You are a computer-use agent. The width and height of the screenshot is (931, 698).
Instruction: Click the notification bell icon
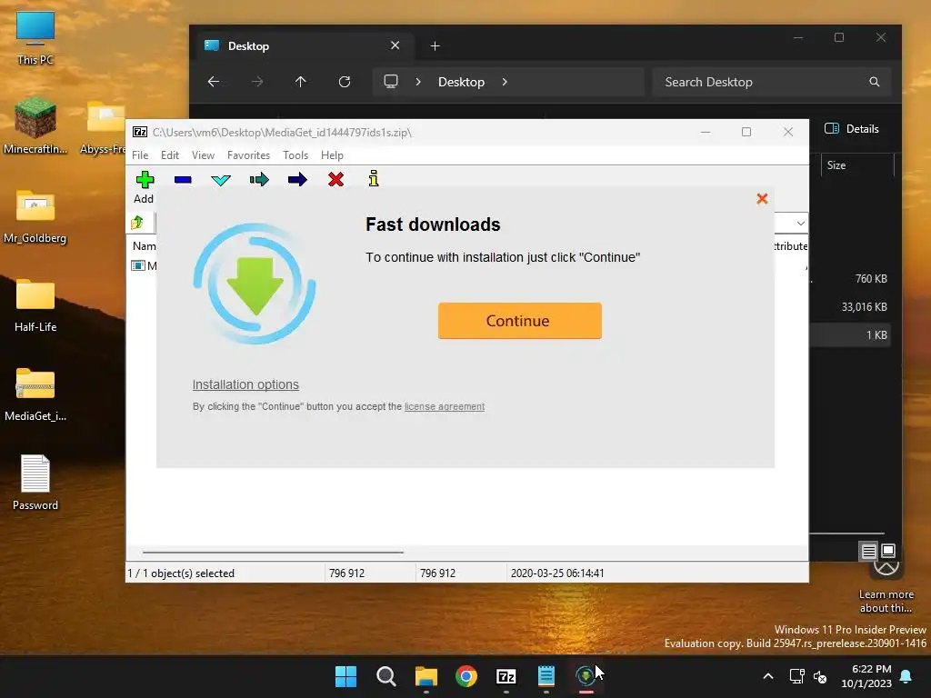[x=906, y=676]
